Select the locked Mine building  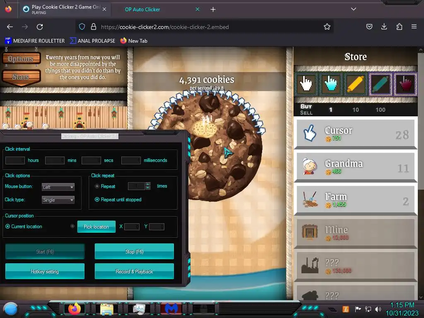coord(355,233)
